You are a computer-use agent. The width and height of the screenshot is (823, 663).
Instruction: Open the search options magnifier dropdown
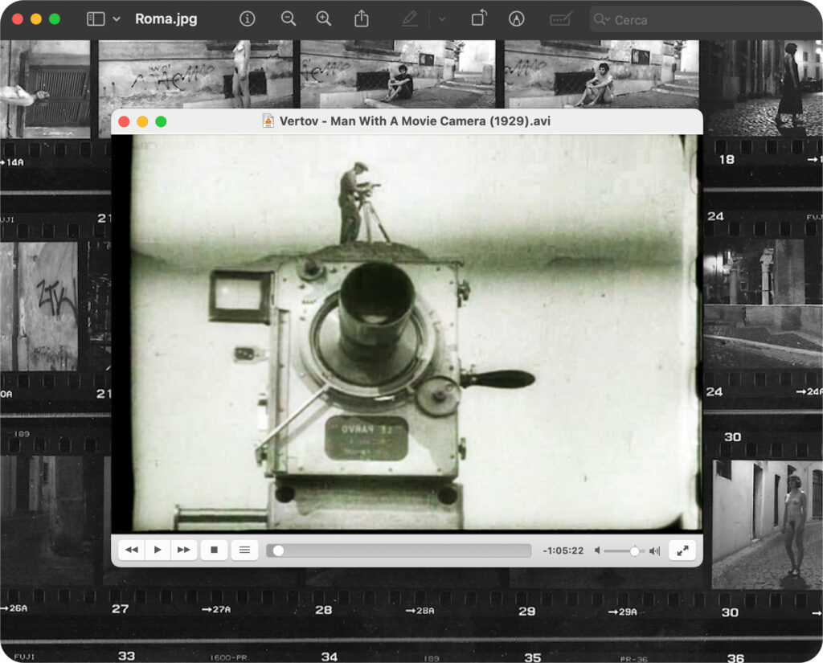point(601,19)
